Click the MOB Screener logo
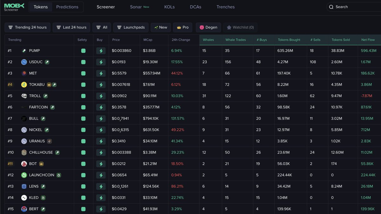This screenshot has width=381, height=214. [x=14, y=7]
